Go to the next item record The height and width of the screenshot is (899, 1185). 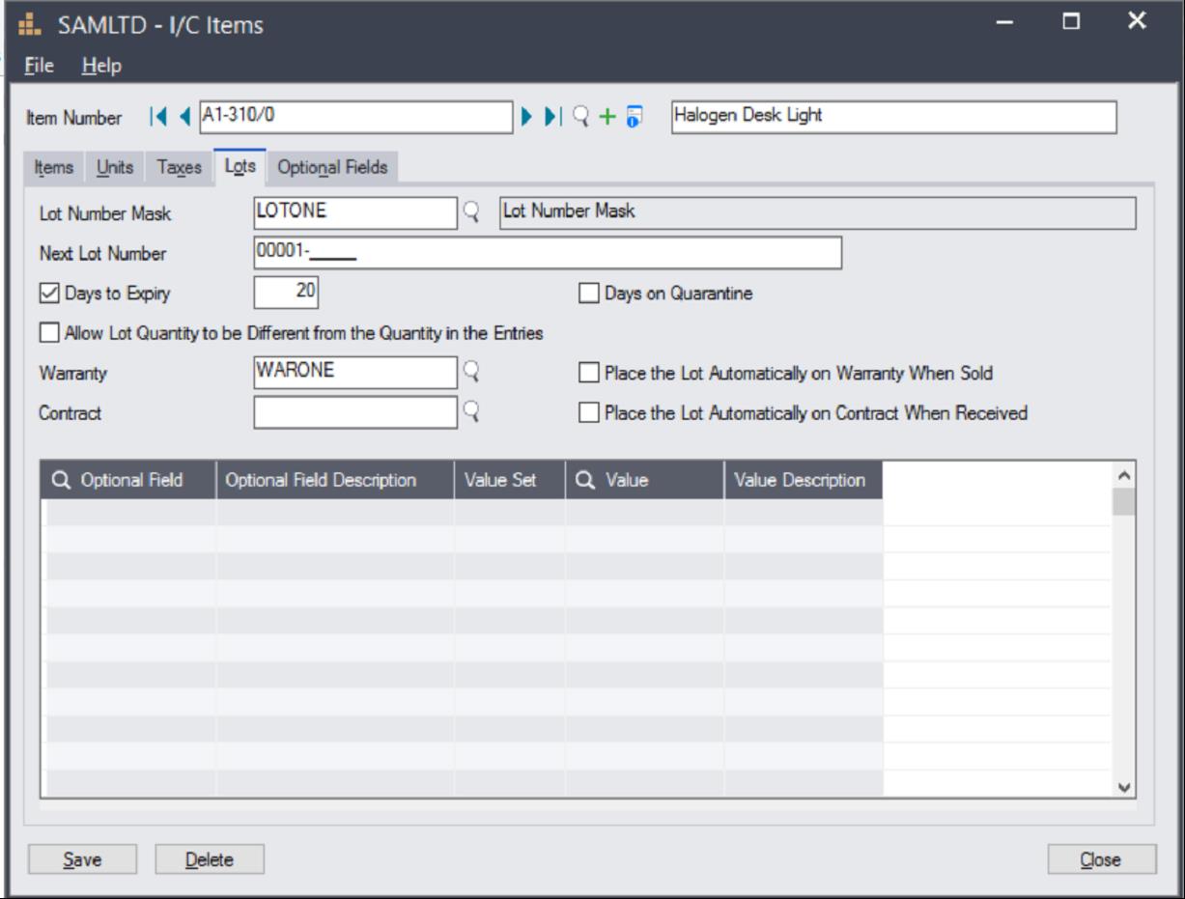[x=527, y=117]
